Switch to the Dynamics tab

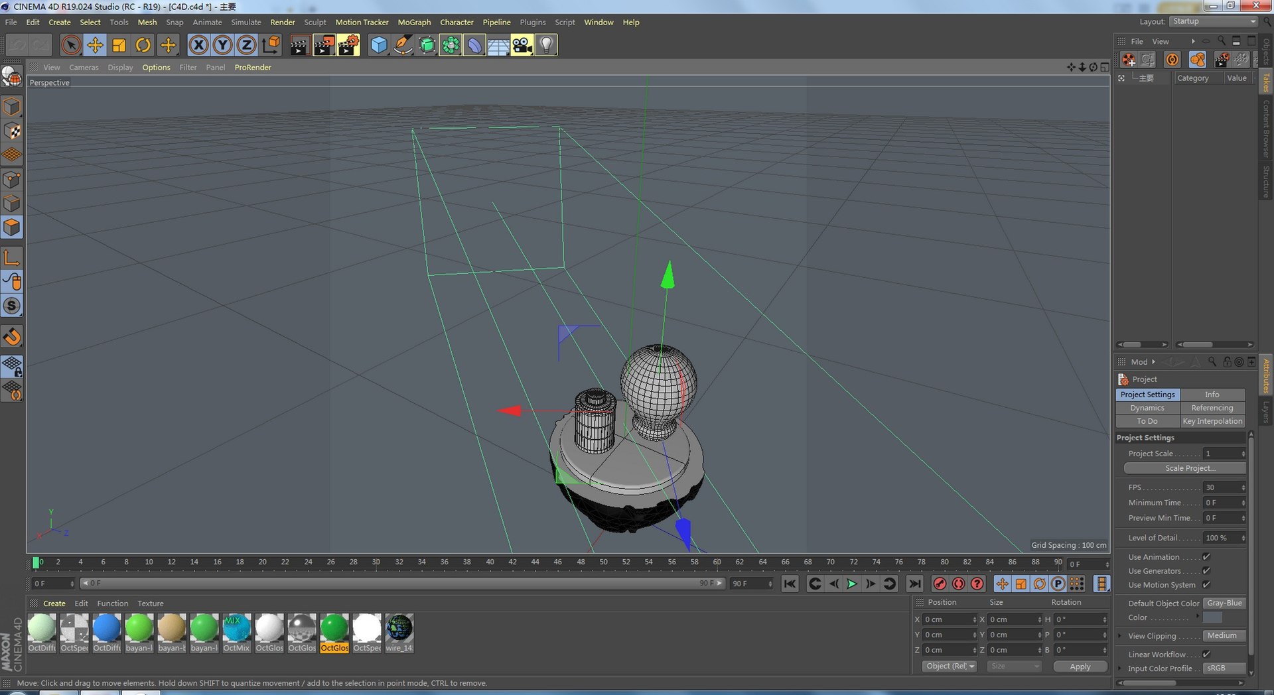pyautogui.click(x=1147, y=408)
